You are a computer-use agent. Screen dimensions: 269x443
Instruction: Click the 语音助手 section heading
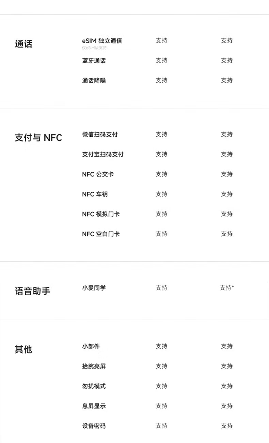32,291
